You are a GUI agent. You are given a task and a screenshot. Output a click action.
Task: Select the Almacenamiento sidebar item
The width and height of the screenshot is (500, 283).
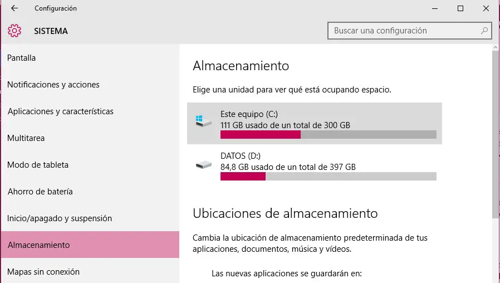coord(39,245)
